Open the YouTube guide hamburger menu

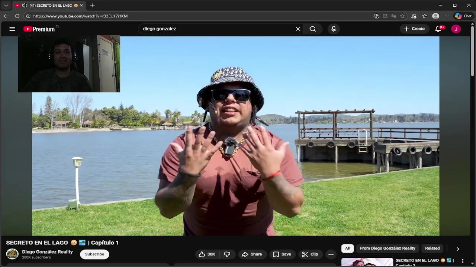click(x=12, y=29)
